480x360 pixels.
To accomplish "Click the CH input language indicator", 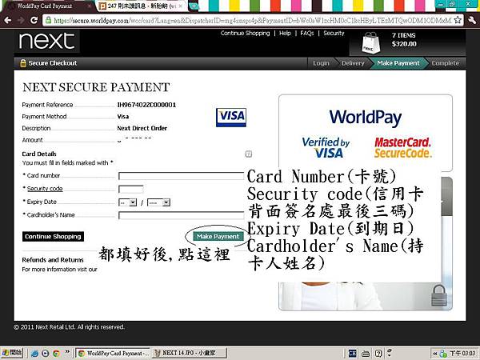I will pyautogui.click(x=352, y=354).
